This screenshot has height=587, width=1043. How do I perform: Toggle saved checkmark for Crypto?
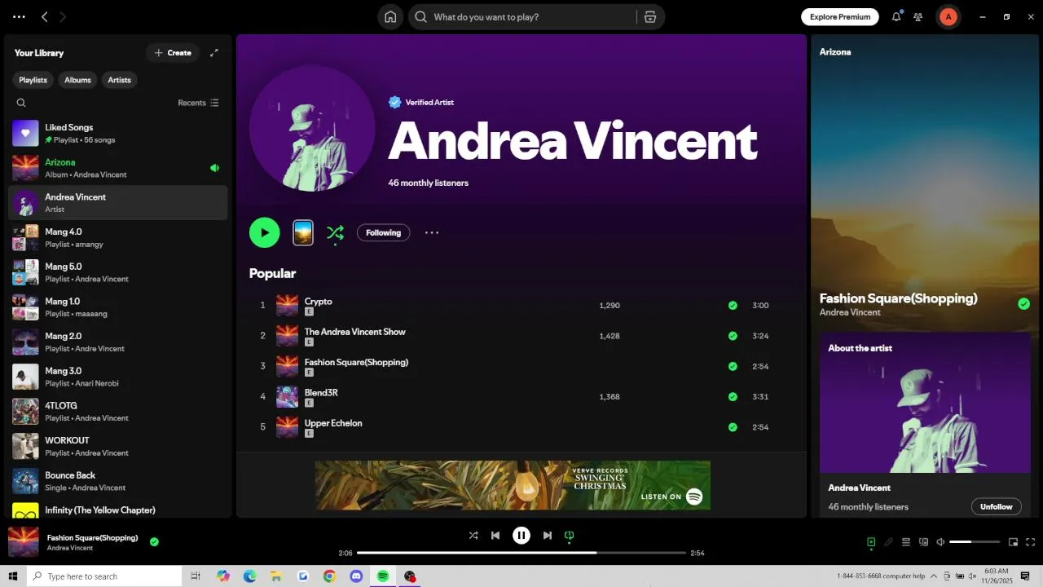pos(733,306)
